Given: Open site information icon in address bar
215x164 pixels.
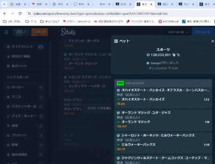Looking at the screenshot, I should pos(29,14).
